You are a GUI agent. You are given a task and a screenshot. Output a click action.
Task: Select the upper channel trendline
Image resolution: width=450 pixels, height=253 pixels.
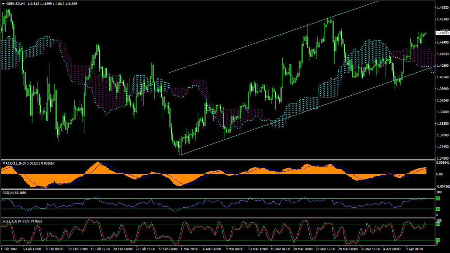point(274,37)
